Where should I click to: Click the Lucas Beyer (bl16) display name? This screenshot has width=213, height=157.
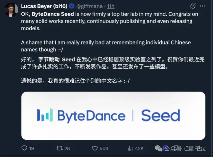(x=44, y=6)
